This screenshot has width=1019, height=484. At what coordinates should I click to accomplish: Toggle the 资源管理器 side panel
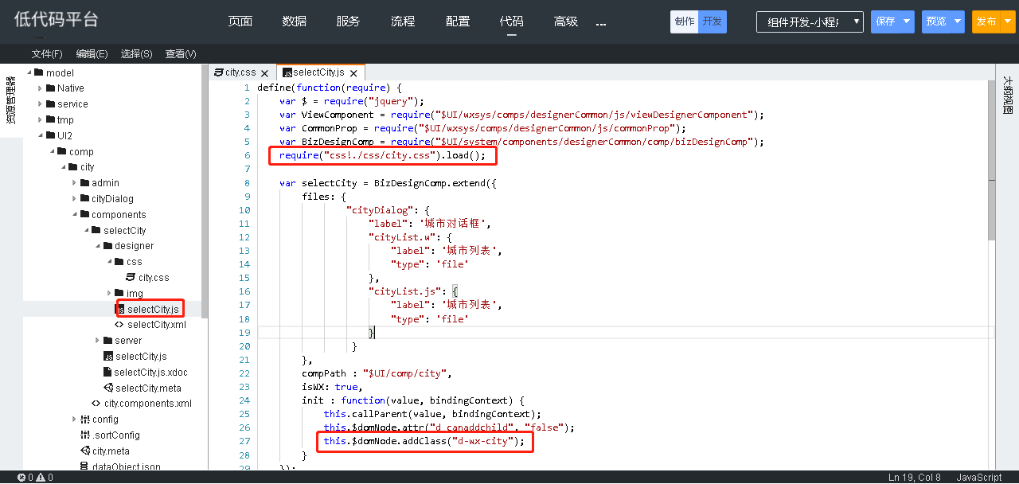pos(11,100)
